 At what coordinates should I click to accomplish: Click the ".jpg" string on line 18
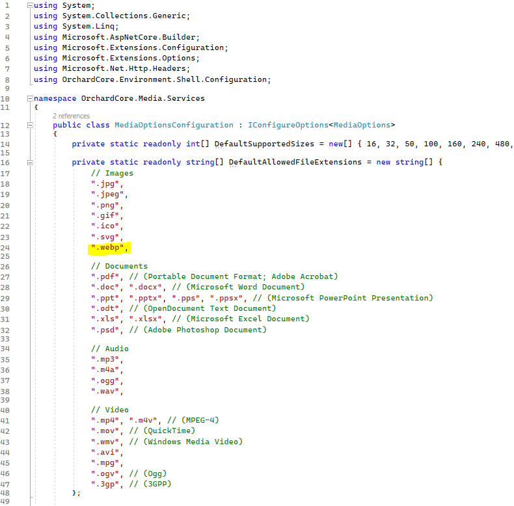click(x=105, y=184)
